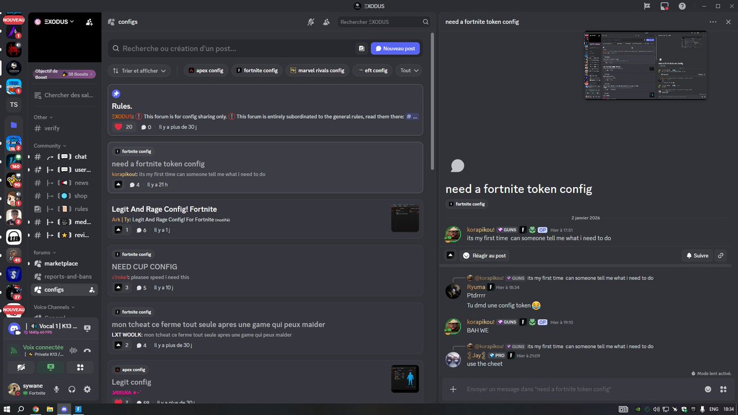The image size is (738, 415).
Task: Open the news channel
Action: 65,183
